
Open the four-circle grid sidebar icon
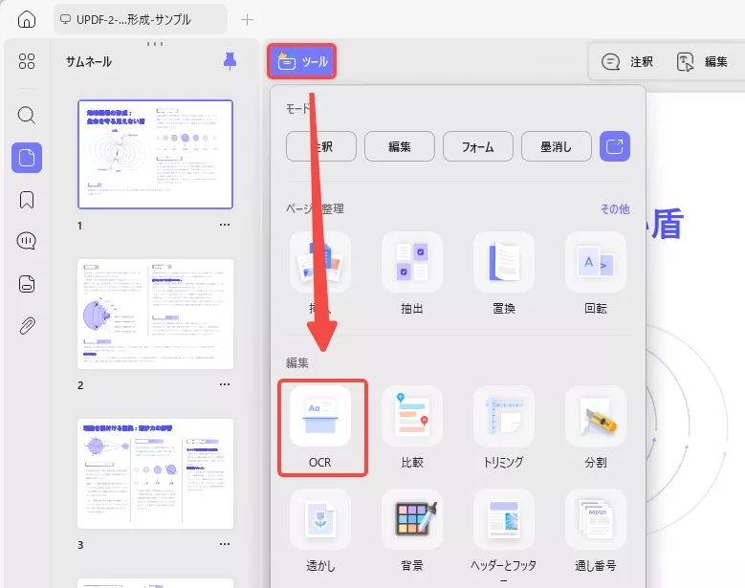tap(27, 61)
